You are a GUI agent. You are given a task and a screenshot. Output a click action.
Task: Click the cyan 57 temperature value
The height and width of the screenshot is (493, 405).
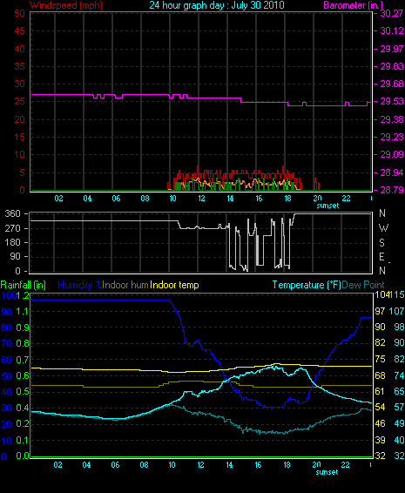(x=400, y=408)
